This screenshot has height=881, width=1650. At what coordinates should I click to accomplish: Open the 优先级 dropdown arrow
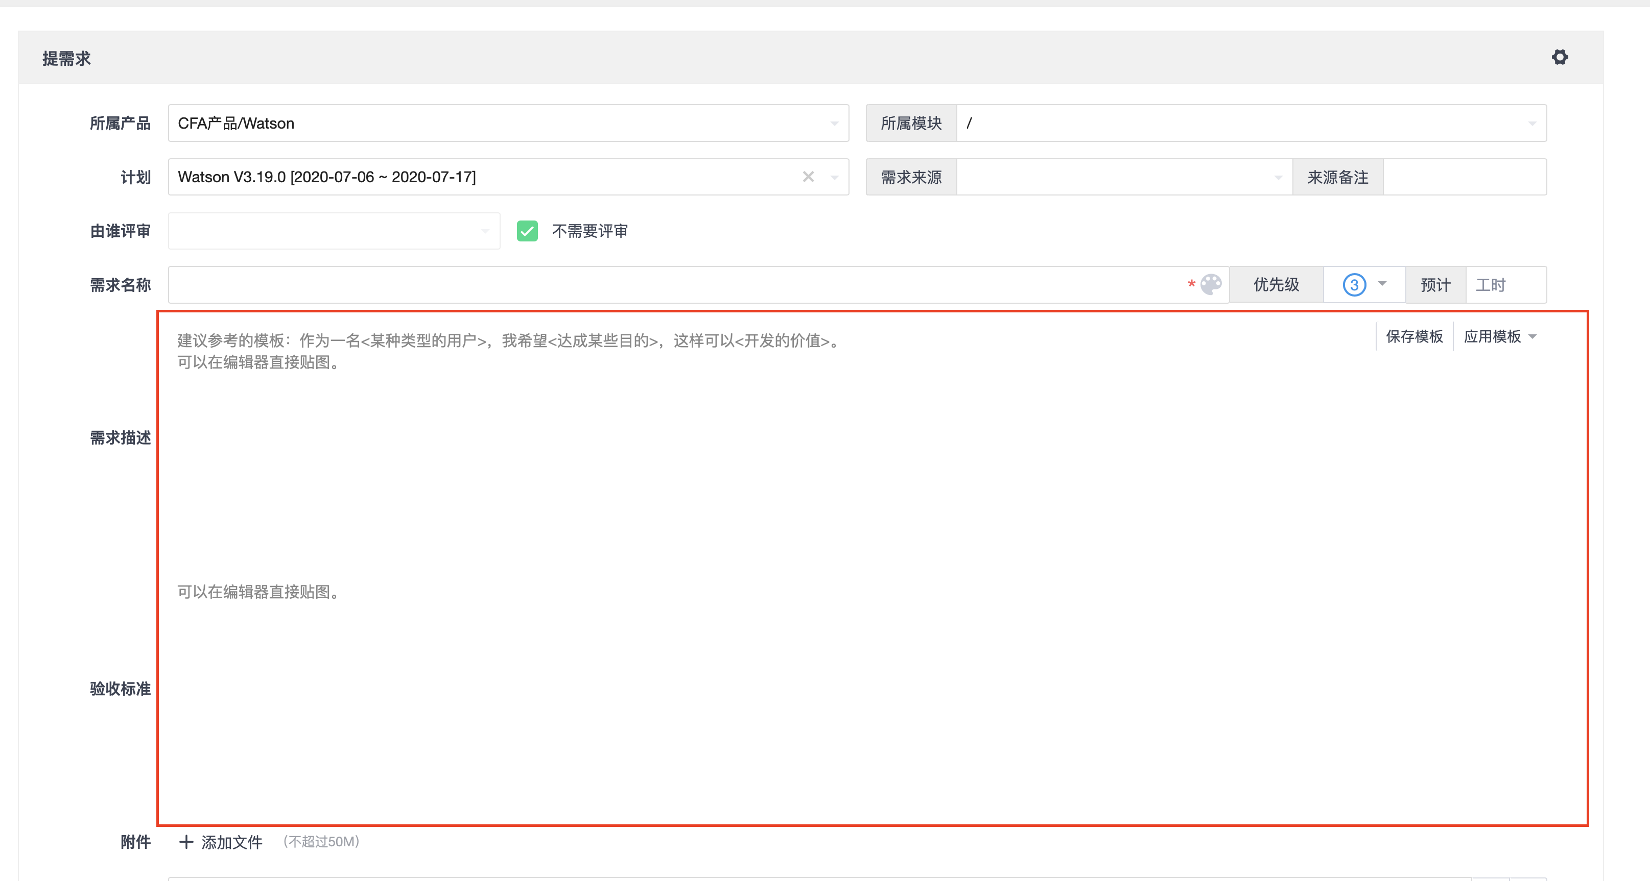tap(1382, 284)
